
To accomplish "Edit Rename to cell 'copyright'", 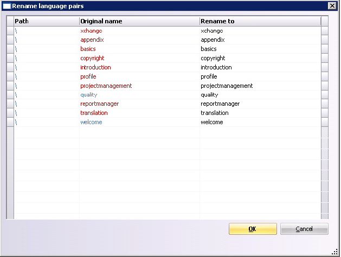I will tap(260, 58).
